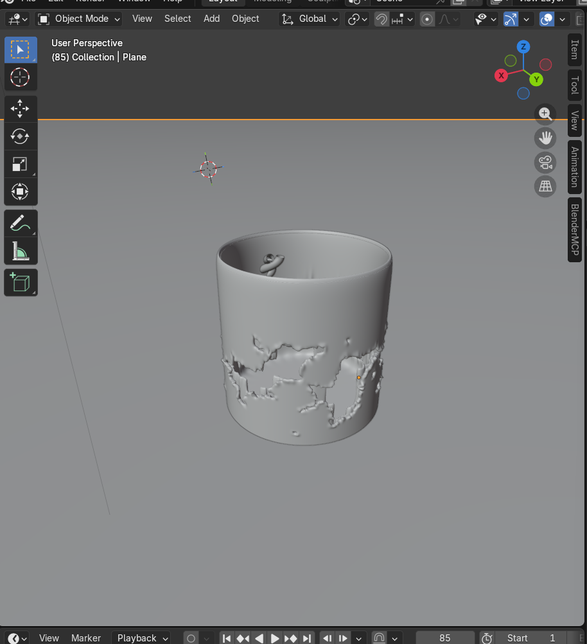
Task: Open the Object Mode dropdown
Action: point(77,19)
